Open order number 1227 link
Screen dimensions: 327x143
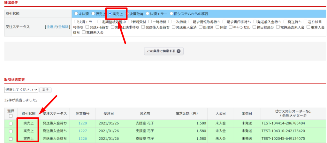click(83, 131)
